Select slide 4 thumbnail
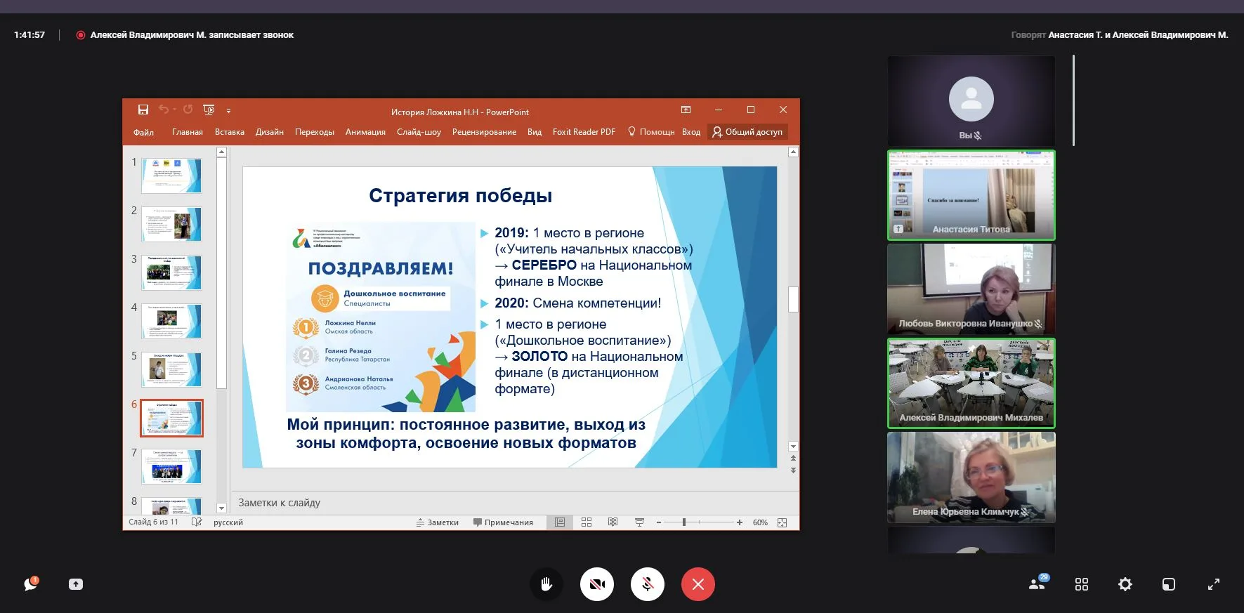 [x=171, y=321]
